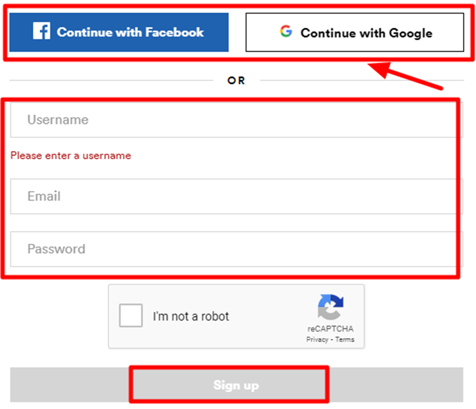Click the reCAPTCHA caption text
This screenshot has height=409, width=476.
(x=330, y=329)
